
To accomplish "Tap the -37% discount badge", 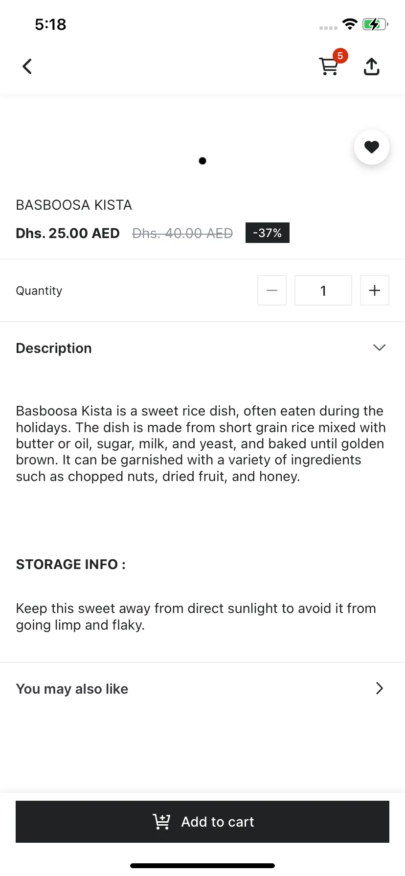I will click(x=268, y=233).
